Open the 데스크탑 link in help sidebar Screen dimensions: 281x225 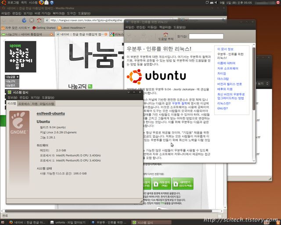(223, 79)
